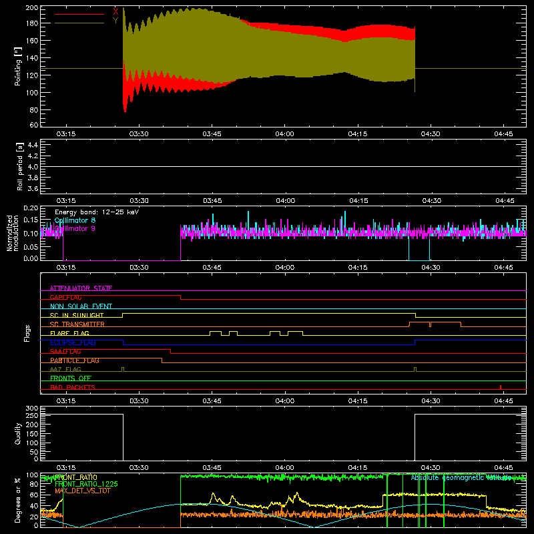Click the 0.15 tick on the modulation axis
Screen dimensions: 534x534
pyautogui.click(x=31, y=220)
